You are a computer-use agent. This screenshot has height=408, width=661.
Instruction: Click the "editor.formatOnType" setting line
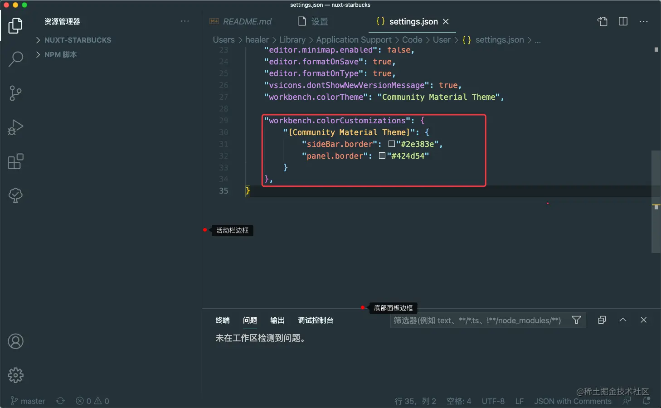[330, 73]
